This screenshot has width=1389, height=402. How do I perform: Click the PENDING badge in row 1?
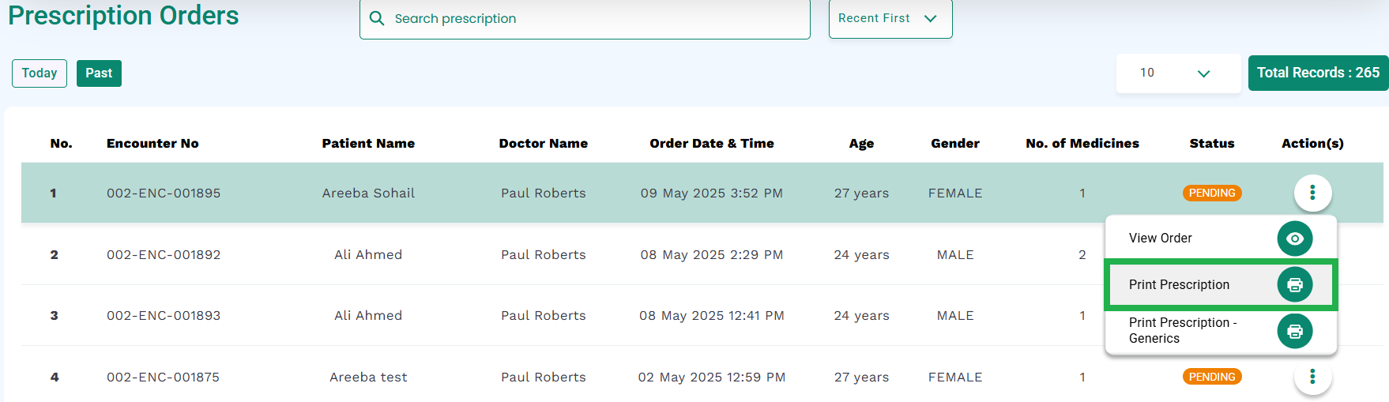(x=1212, y=193)
